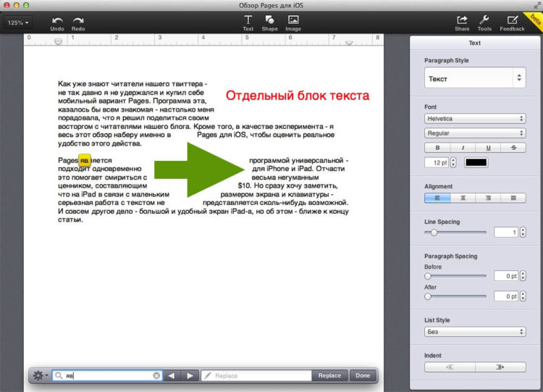Screen dimensions: 543x392
Task: Open the find options gear icon
Action: pyautogui.click(x=40, y=375)
